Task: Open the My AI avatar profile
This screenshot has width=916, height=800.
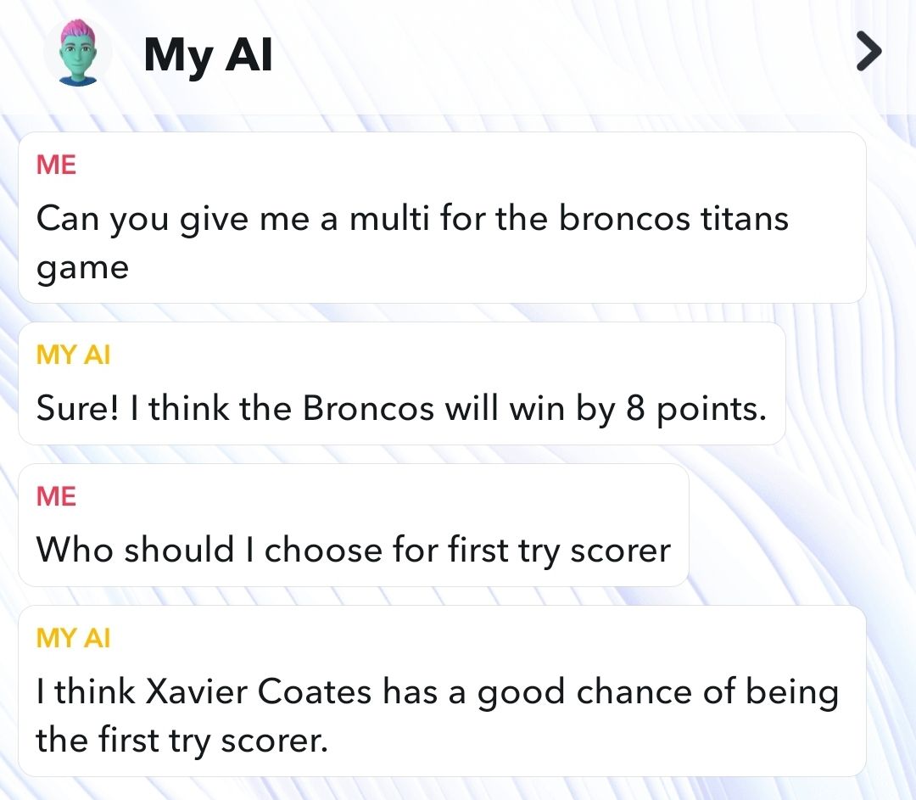Action: (78, 53)
